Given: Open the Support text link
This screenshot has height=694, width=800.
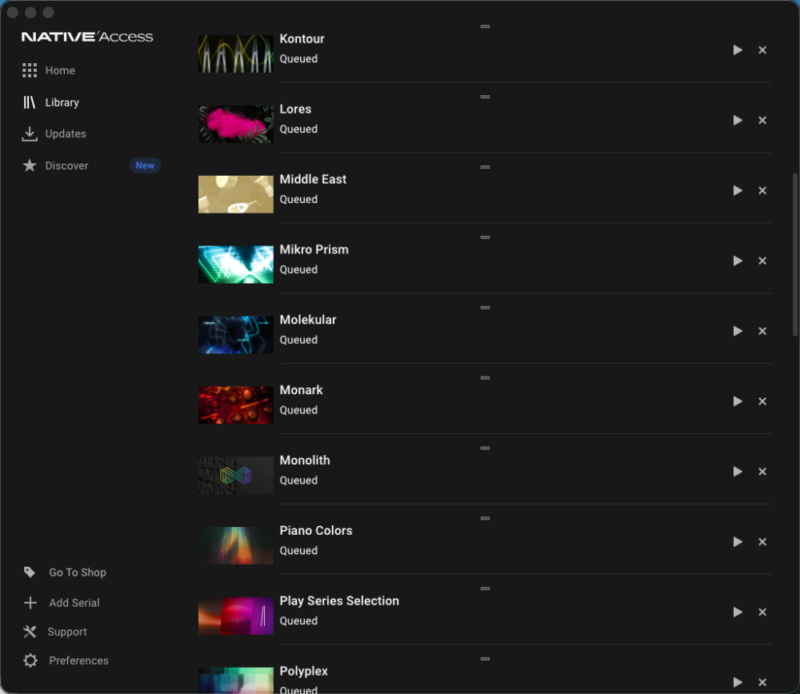Looking at the screenshot, I should coord(67,632).
